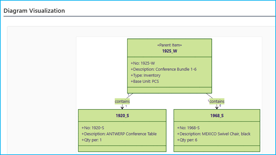Click the arrowhead pointing into 1968_S
Image resolution: width=276 pixels, height=155 pixels.
217,108
